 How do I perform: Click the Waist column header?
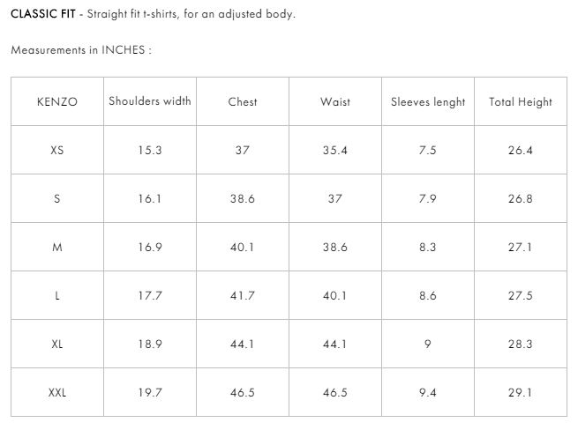pyautogui.click(x=335, y=102)
